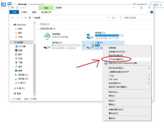This screenshot has width=164, height=129.
Task: Choose 在新窗口中打开(E) from the context menu
Action: tap(127, 52)
